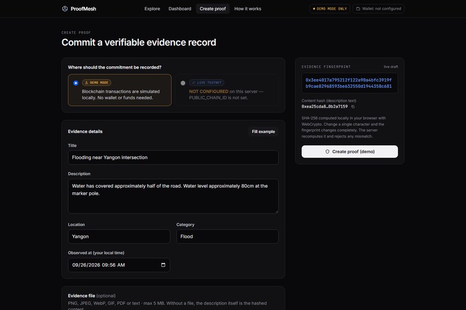Click the Fill example button

(263, 132)
